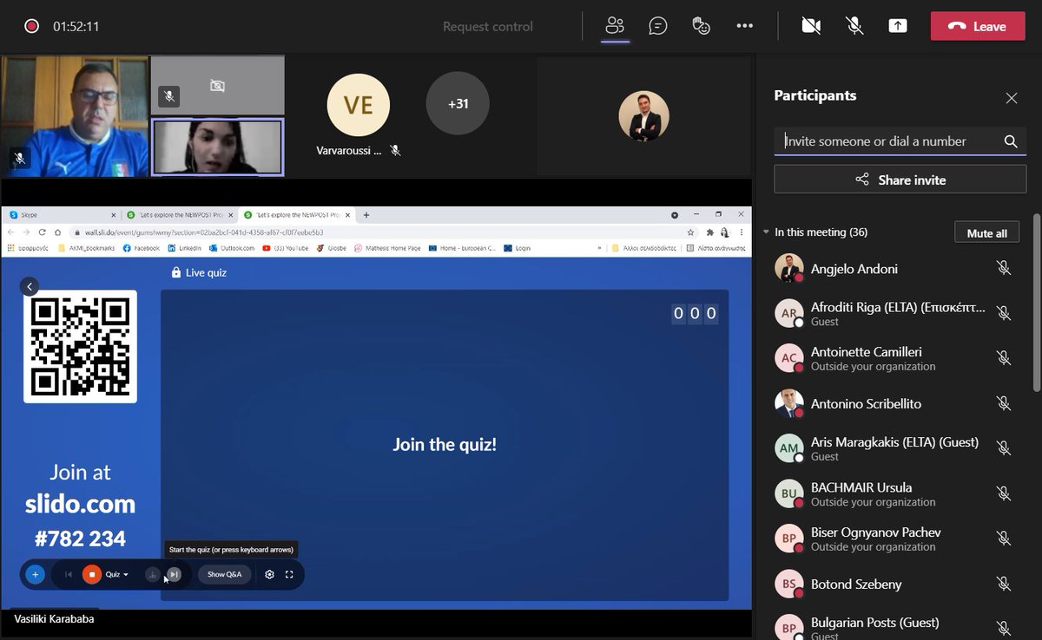The image size is (1042, 640).
Task: Open slido settings gear icon
Action: pyautogui.click(x=270, y=574)
